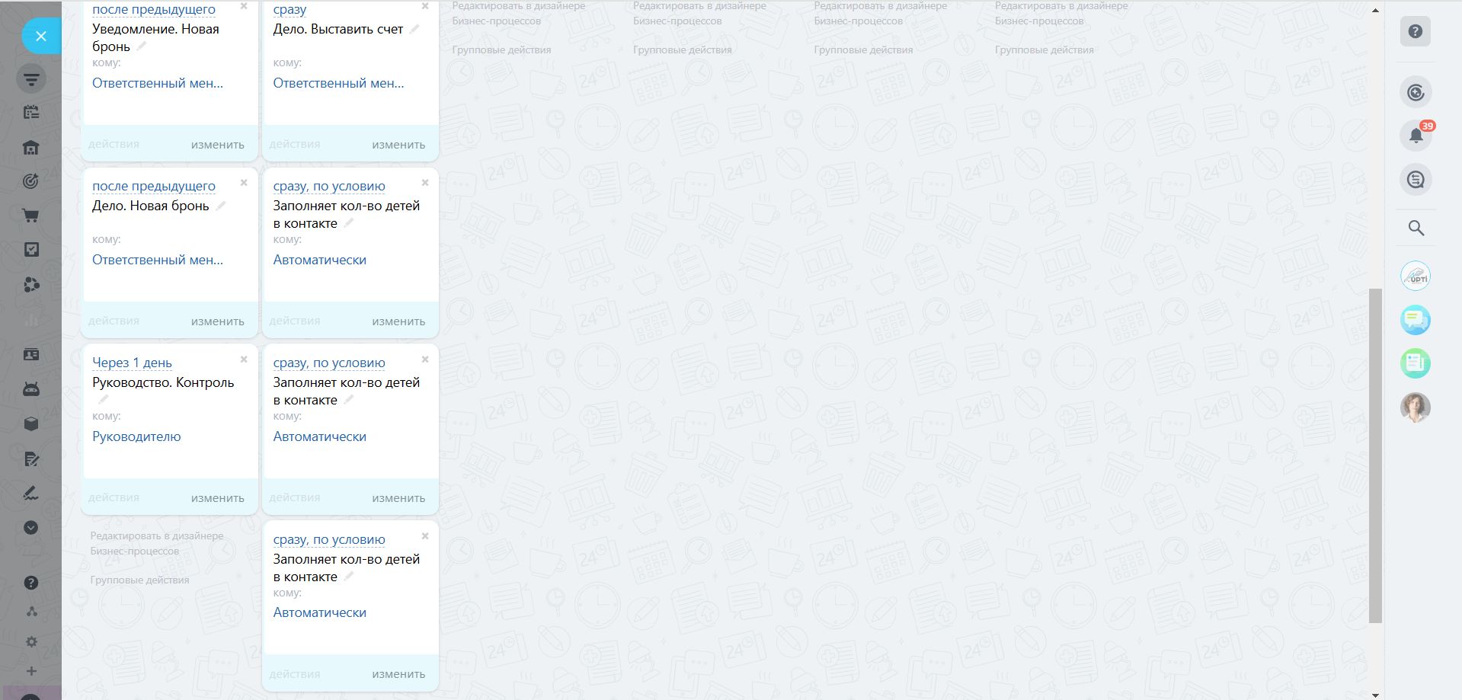Open the user photo avatar in right panel
This screenshot has height=700, width=1462.
(1416, 408)
